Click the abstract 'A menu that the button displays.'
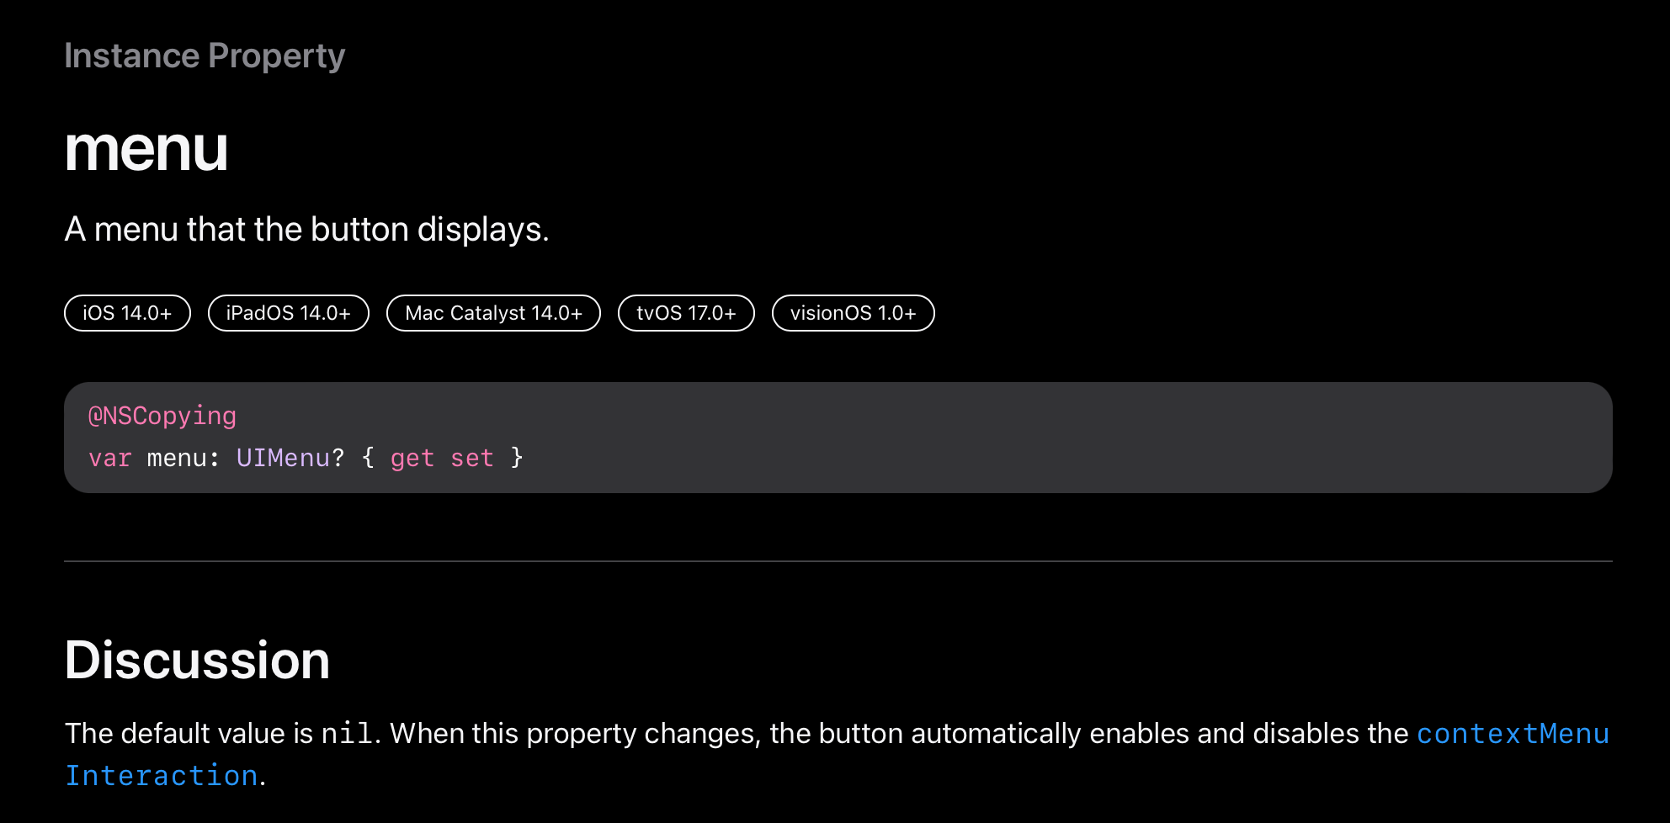The height and width of the screenshot is (823, 1670). point(306,229)
